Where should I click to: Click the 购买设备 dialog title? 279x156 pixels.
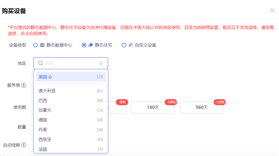coord(14,11)
